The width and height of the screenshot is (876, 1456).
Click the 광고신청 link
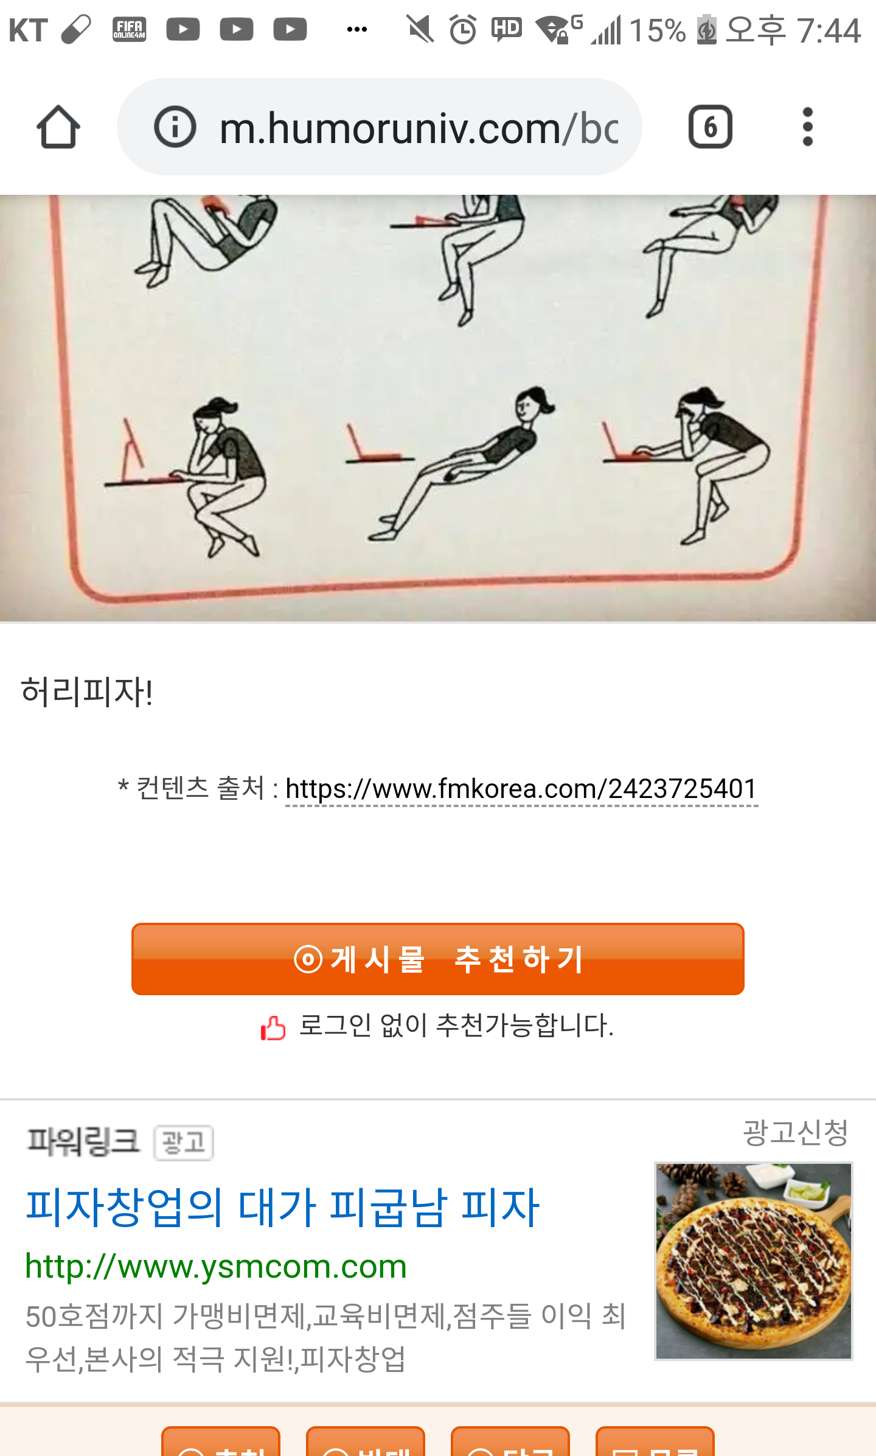(x=795, y=1133)
